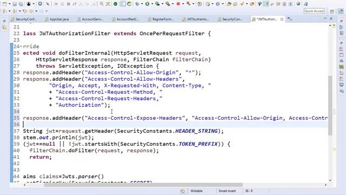Expand the New Java Class dropdown
Viewport: 346px width, 195px height.
click(223, 4)
